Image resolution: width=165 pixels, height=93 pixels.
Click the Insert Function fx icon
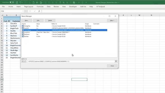(39, 11)
